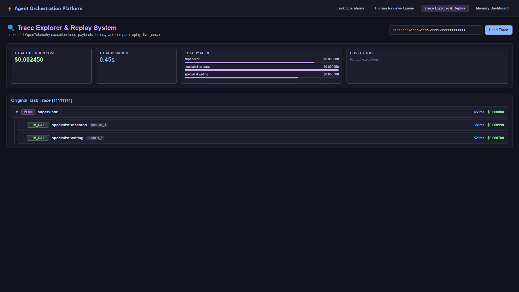Select the specialist:writing trace row
Screen dimensions: 519x292
pos(262,138)
